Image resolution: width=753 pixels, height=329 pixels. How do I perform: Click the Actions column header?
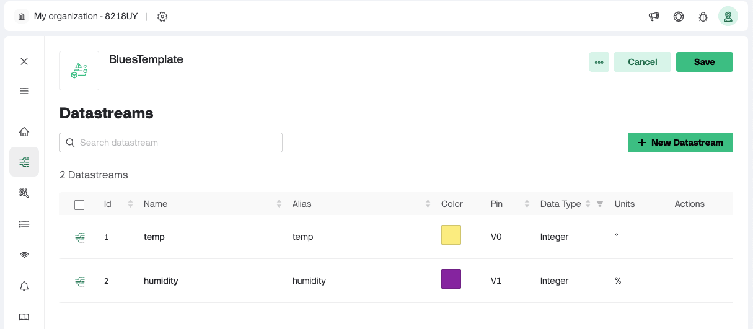coord(690,204)
